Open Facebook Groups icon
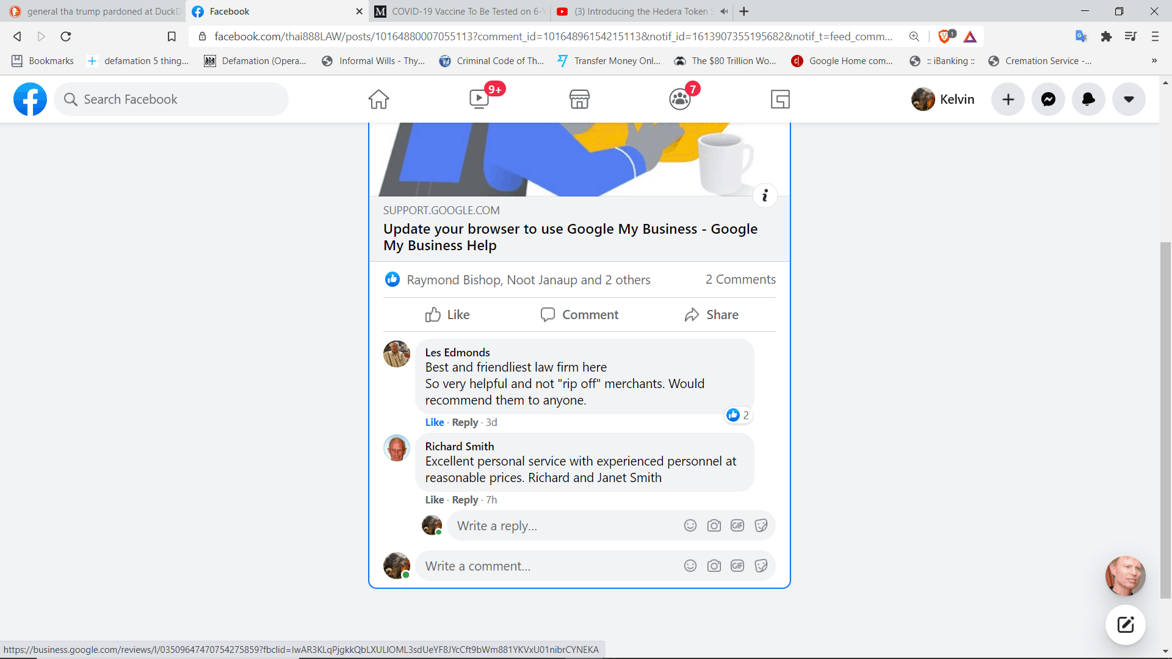Image resolution: width=1172 pixels, height=659 pixels. pos(679,99)
